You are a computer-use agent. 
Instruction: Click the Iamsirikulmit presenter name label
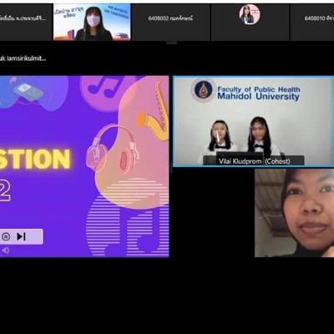click(23, 58)
